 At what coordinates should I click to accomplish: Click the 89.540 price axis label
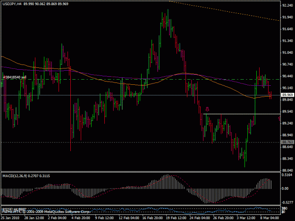287,112
